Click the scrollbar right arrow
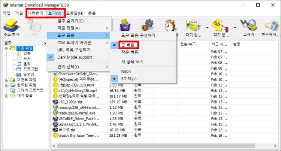 pyautogui.click(x=275, y=146)
